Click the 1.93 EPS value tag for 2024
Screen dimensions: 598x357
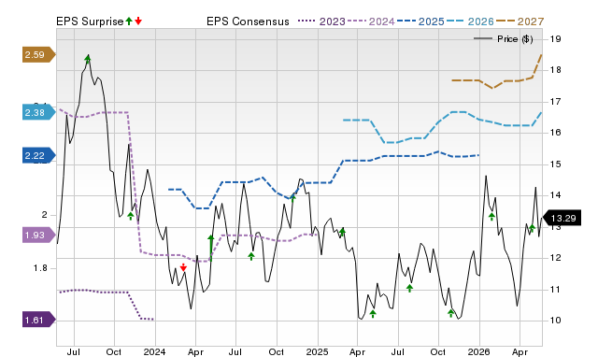coord(38,235)
